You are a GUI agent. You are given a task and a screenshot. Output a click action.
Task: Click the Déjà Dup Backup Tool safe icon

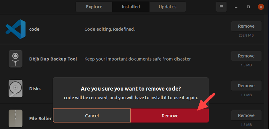pyautogui.click(x=15, y=59)
